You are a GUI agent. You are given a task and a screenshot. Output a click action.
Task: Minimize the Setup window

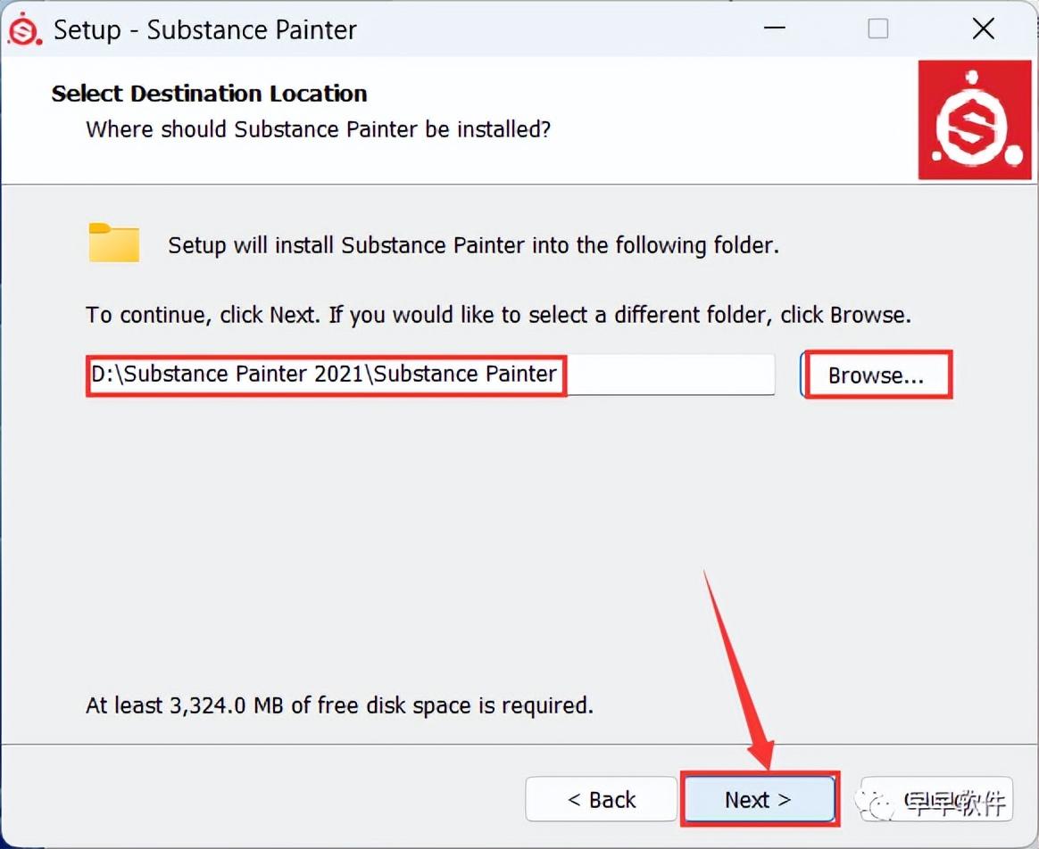(774, 29)
